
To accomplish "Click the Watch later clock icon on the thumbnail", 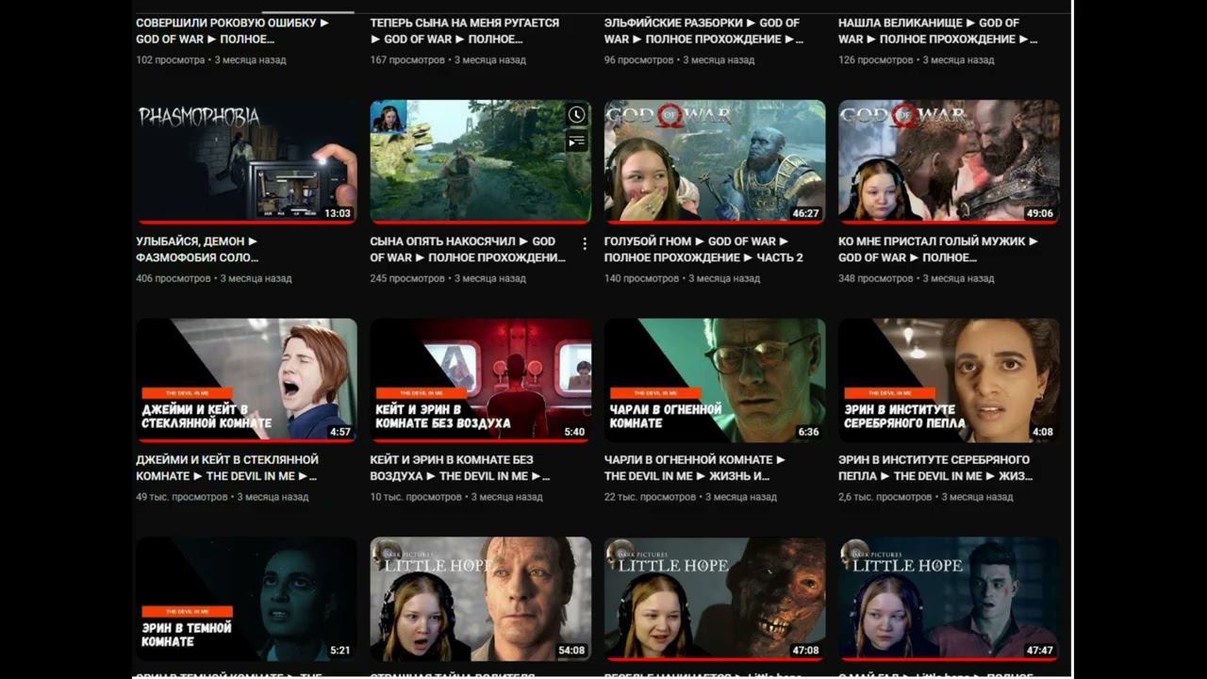I will click(576, 115).
